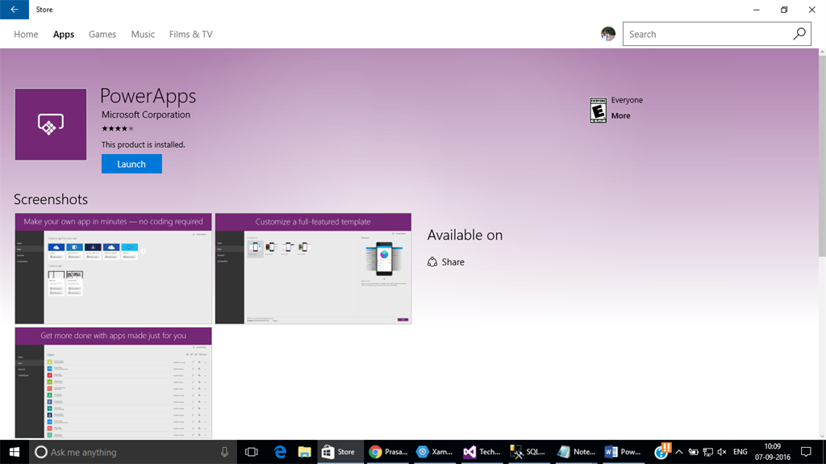This screenshot has width=826, height=464.
Task: Click the Share icon beside Share
Action: (x=432, y=262)
